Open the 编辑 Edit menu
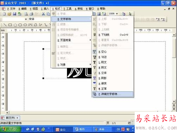Screen dimensions: 177x133 tap(23, 9)
